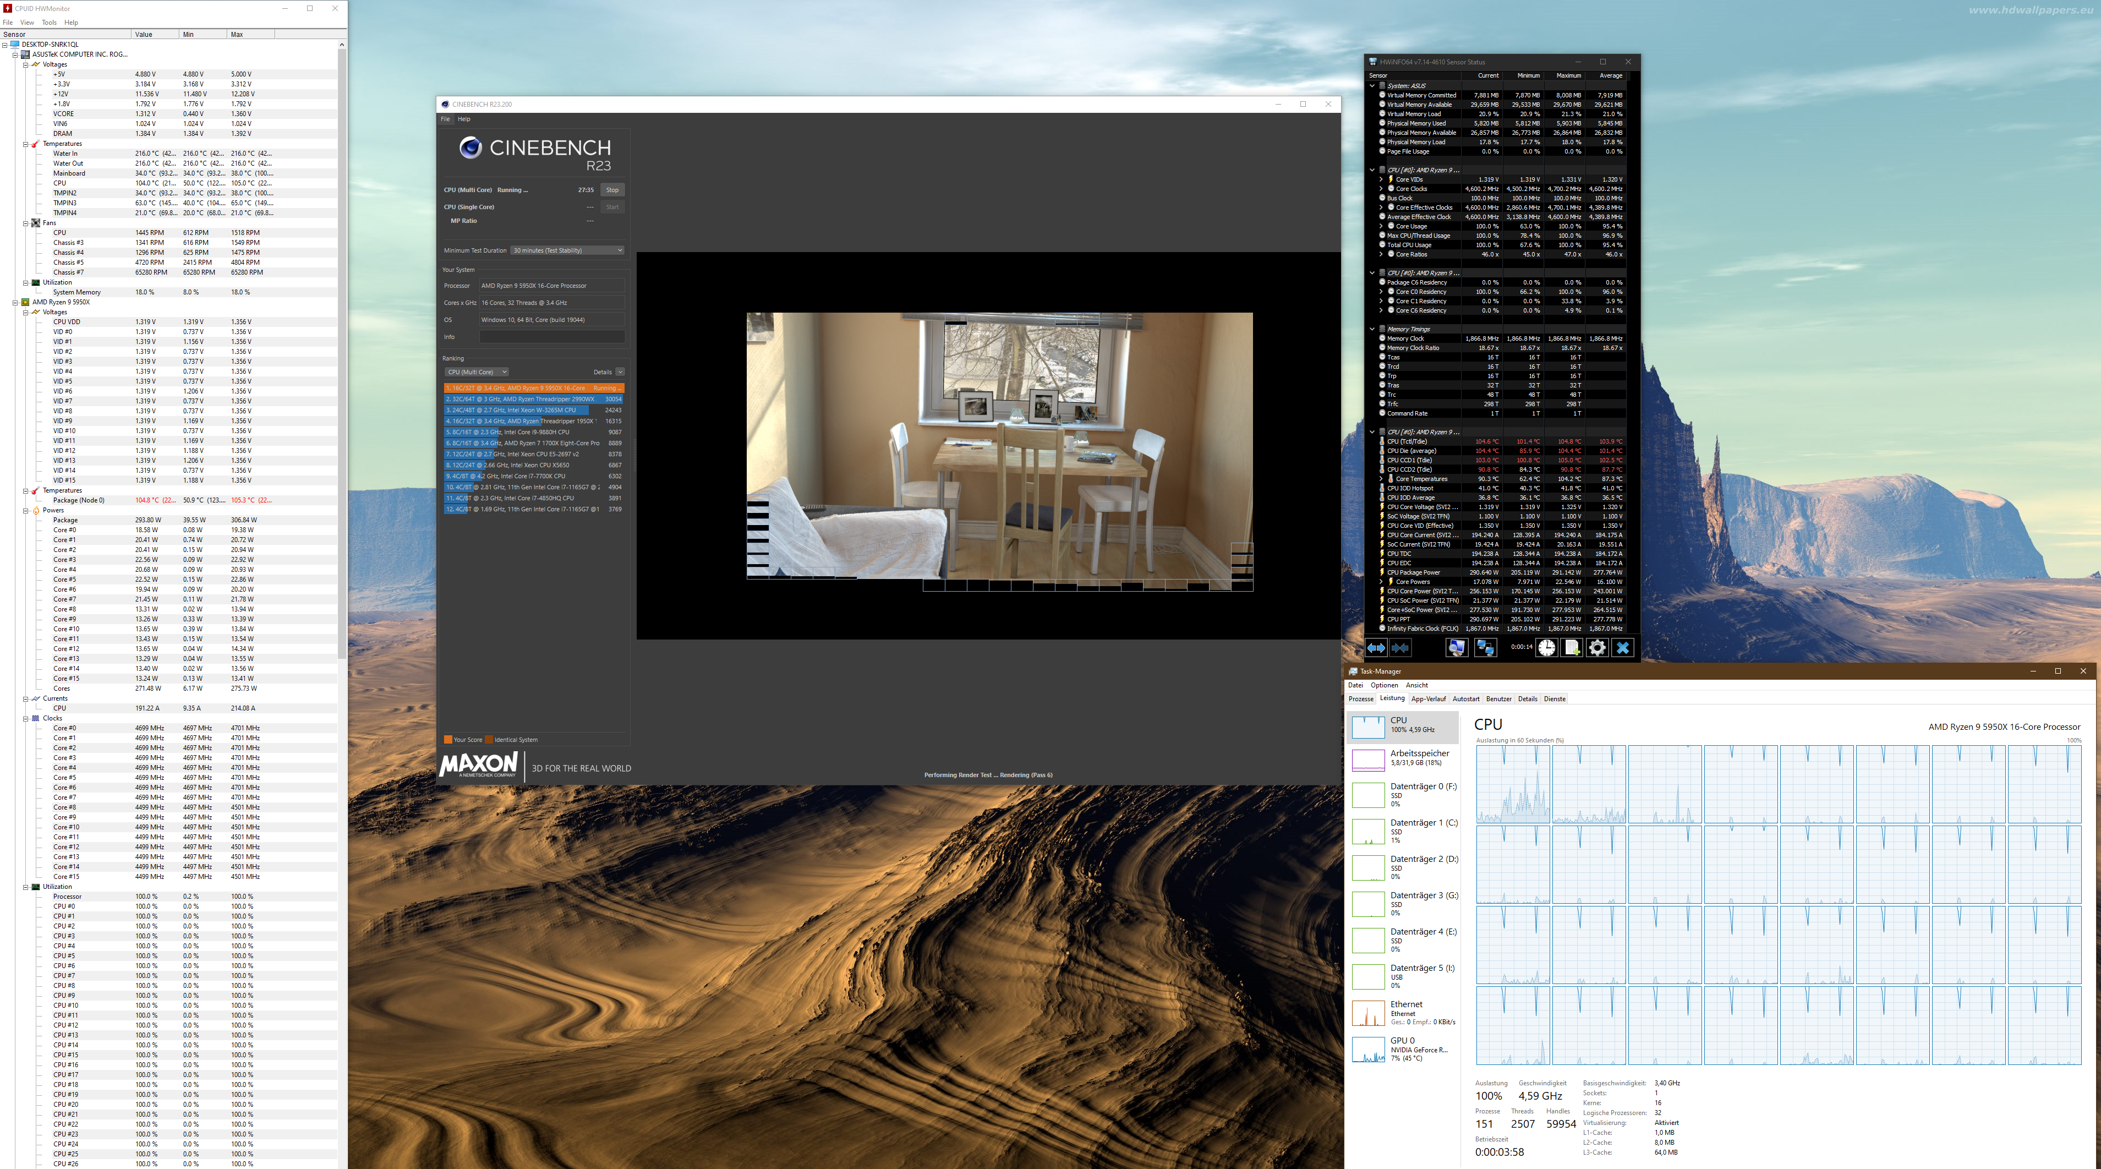
Task: Toggle the ranking Details arrow button
Action: pos(620,372)
